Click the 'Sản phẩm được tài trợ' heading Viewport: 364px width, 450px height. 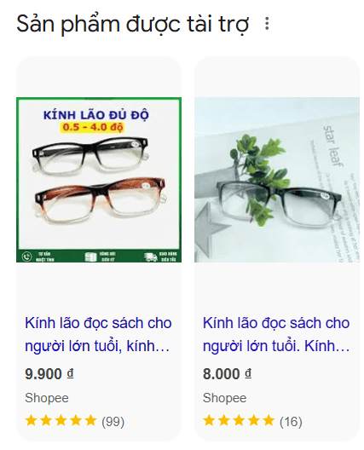pyautogui.click(x=132, y=24)
